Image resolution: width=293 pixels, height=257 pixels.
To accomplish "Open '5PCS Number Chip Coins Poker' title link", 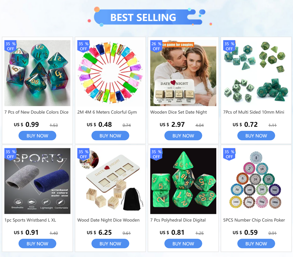I will 254,220.
